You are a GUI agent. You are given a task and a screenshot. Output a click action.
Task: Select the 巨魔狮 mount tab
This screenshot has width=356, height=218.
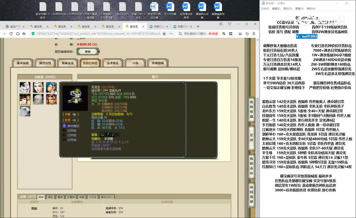point(71,197)
